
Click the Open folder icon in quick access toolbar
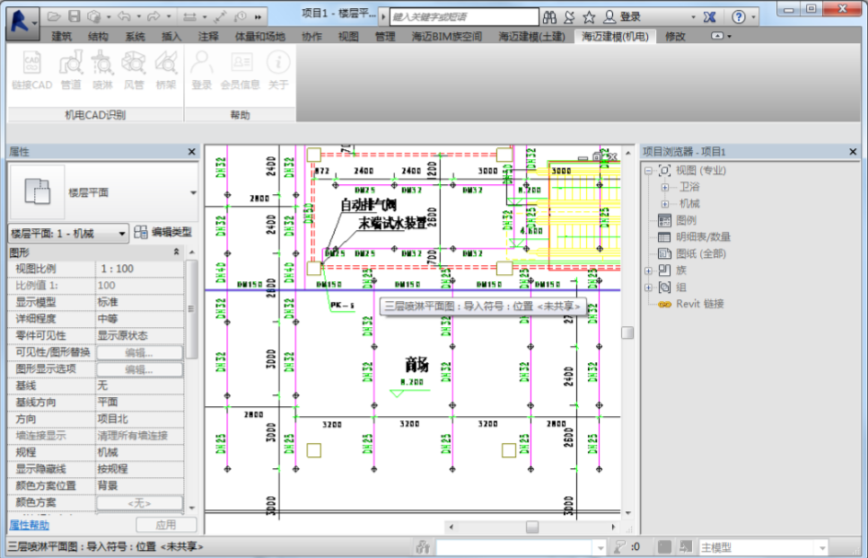tap(54, 17)
